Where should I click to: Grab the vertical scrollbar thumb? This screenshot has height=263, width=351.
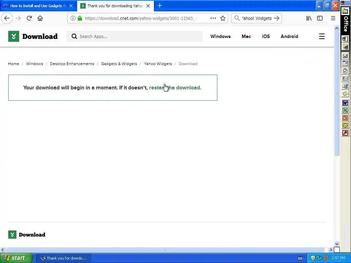[337, 93]
